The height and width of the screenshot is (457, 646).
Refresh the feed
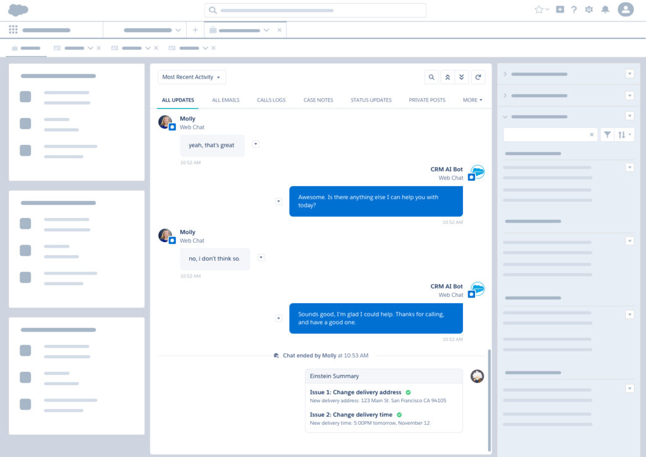pos(478,77)
